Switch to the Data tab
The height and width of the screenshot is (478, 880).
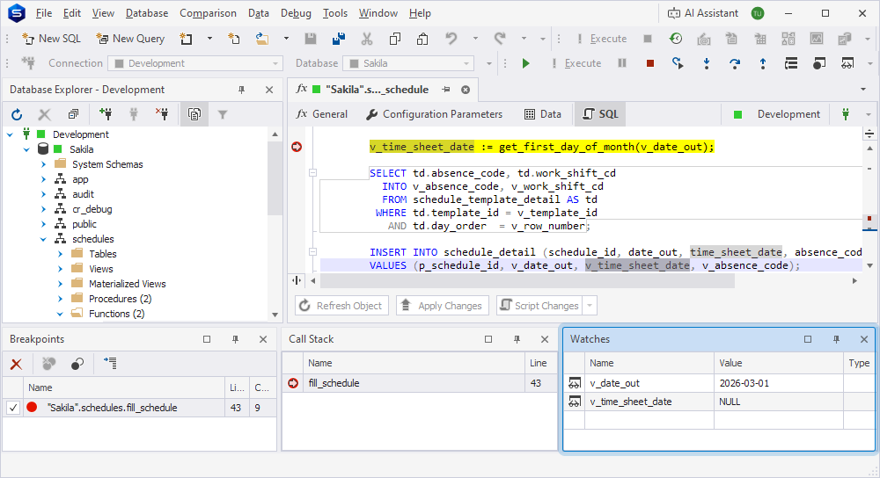click(543, 114)
